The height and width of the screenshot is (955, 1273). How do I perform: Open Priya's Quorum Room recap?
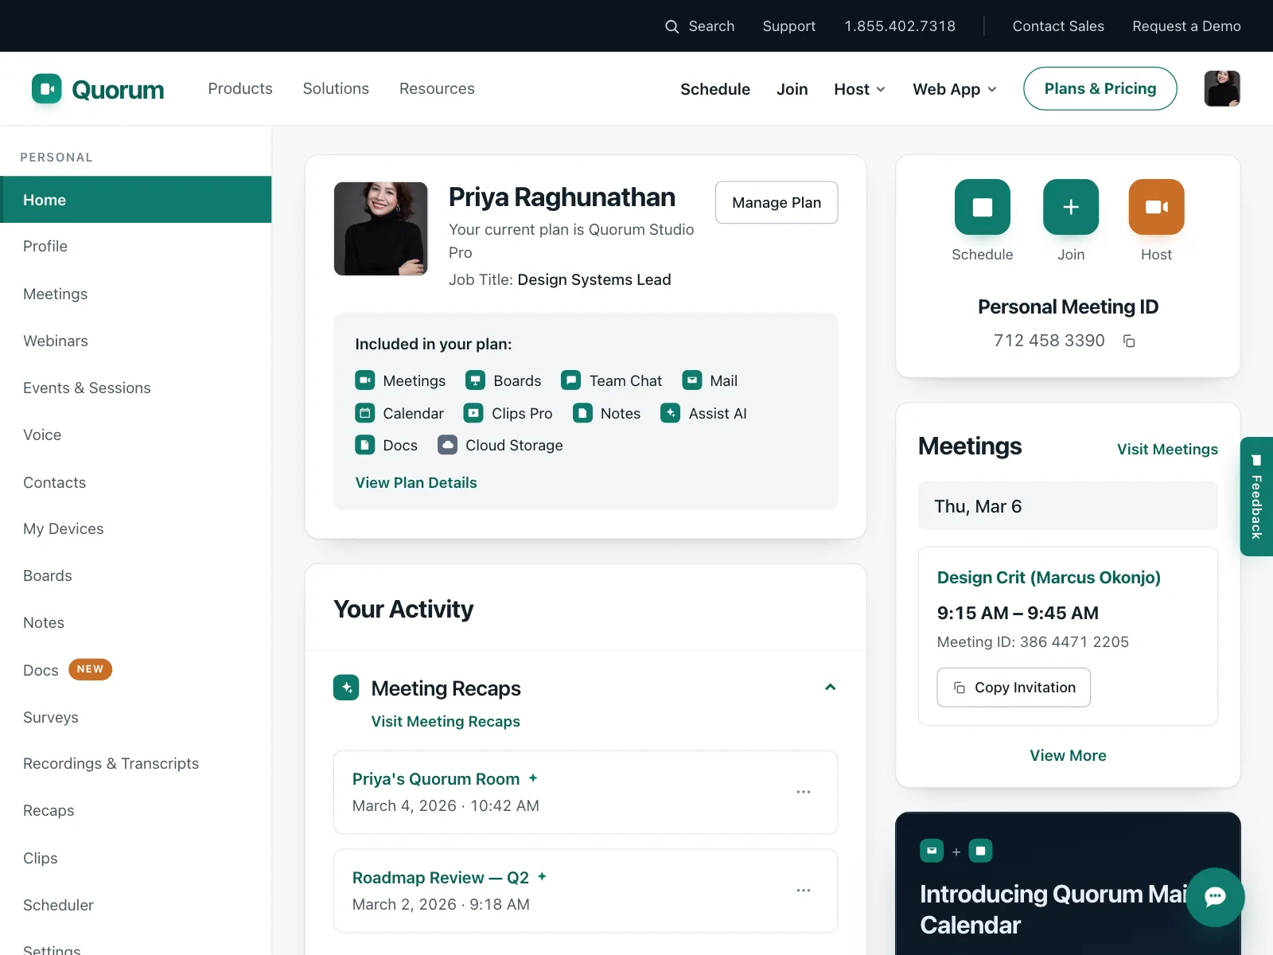[436, 779]
